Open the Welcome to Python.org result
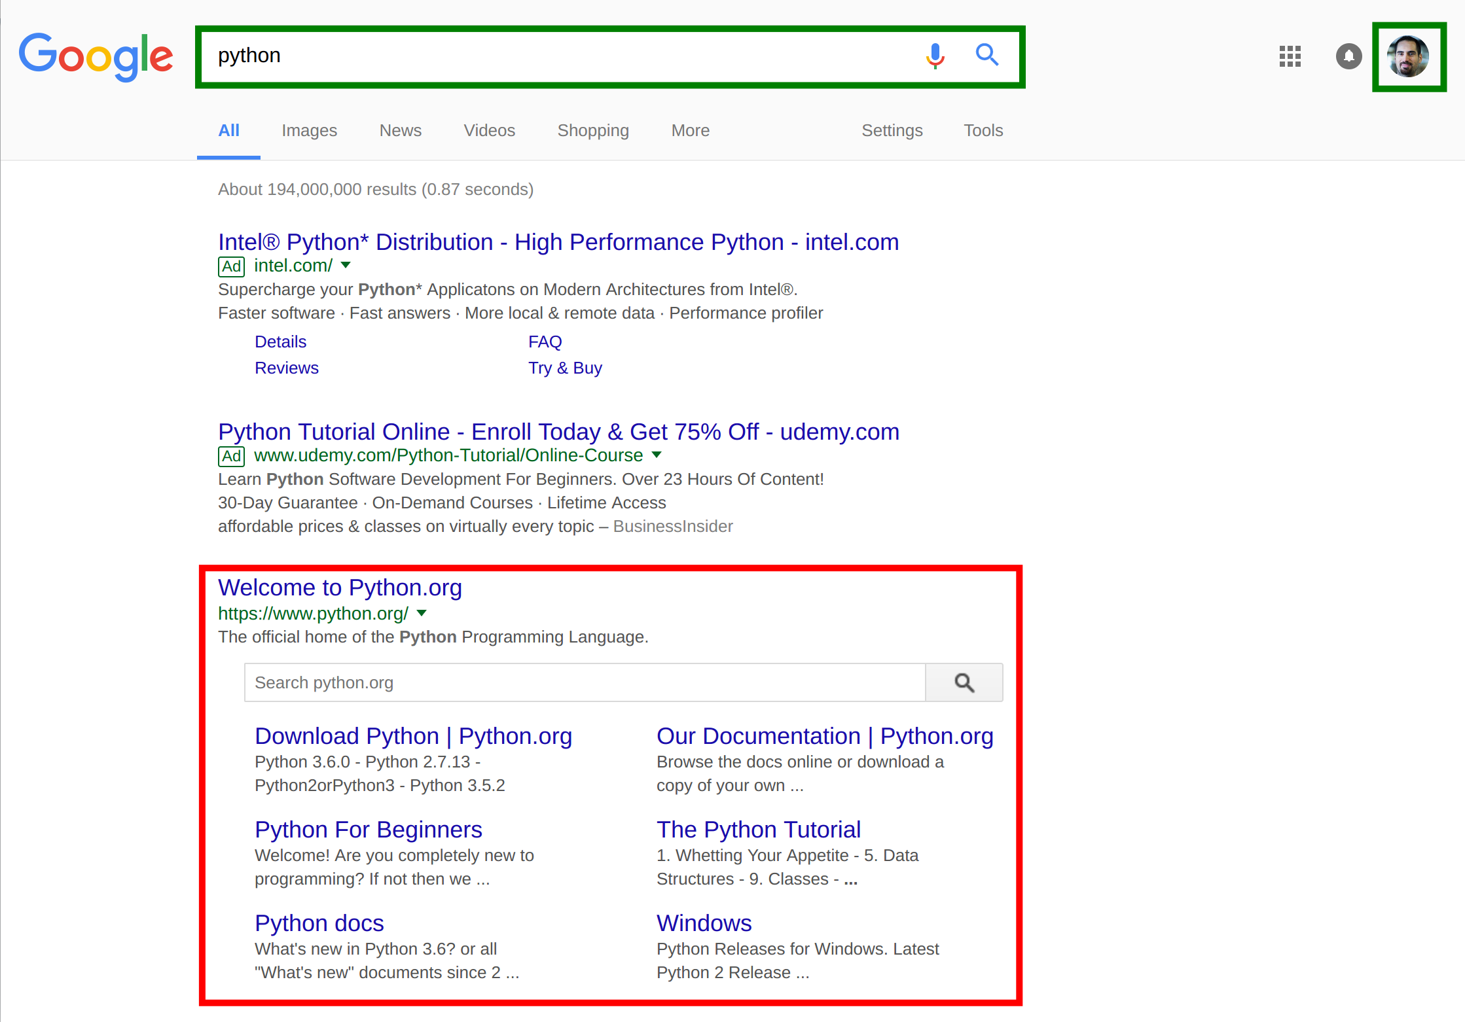Screen dimensions: 1465x1022 (340, 588)
